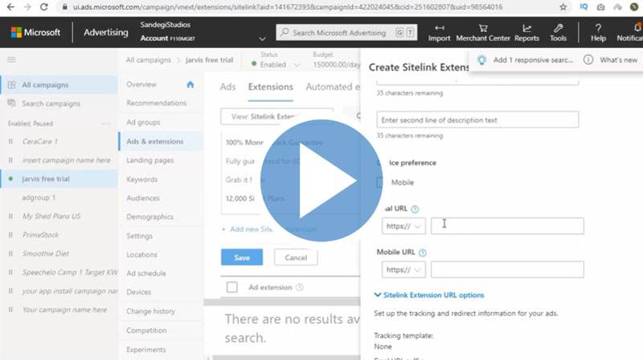The width and height of the screenshot is (643, 360).
Task: Open the Import tool
Action: pyautogui.click(x=439, y=33)
